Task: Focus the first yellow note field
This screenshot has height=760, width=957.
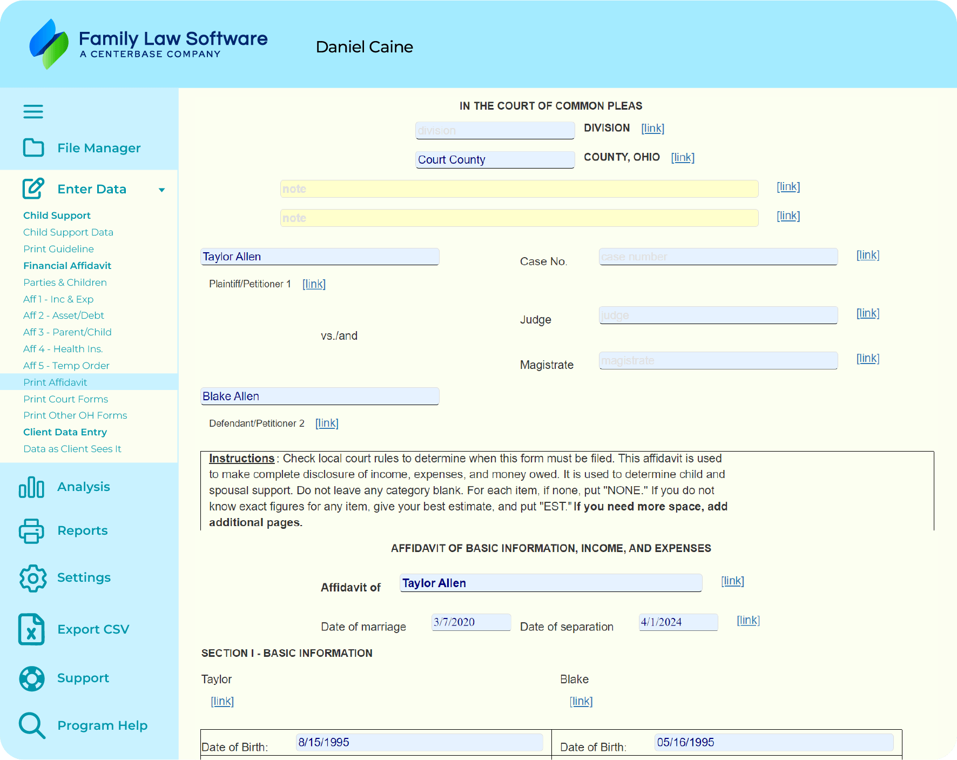Action: click(518, 189)
